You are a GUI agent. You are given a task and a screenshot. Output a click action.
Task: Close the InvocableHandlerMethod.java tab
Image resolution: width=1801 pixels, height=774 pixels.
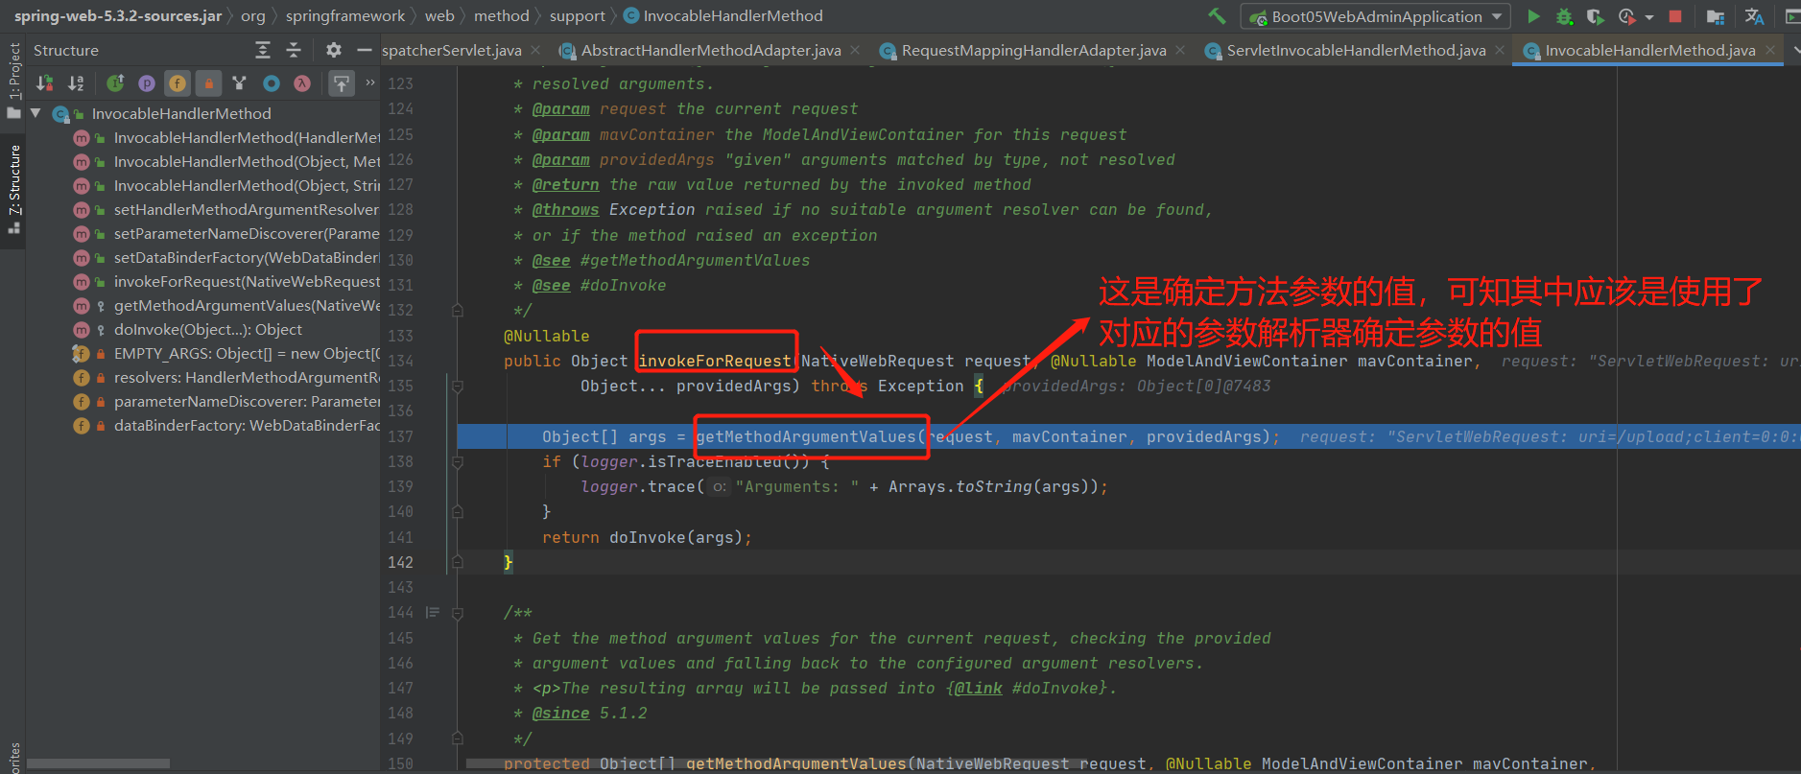tap(1770, 50)
